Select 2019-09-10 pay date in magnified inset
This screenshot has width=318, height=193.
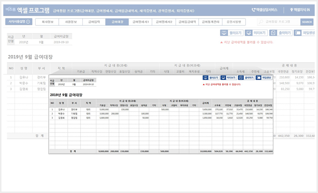pos(88,84)
